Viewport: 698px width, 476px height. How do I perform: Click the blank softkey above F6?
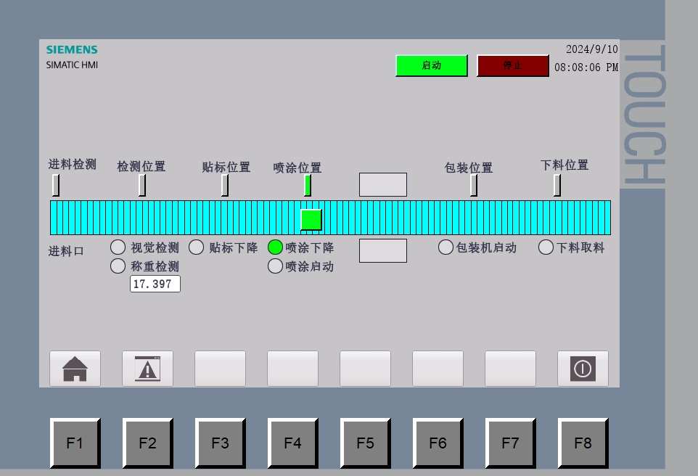(438, 369)
